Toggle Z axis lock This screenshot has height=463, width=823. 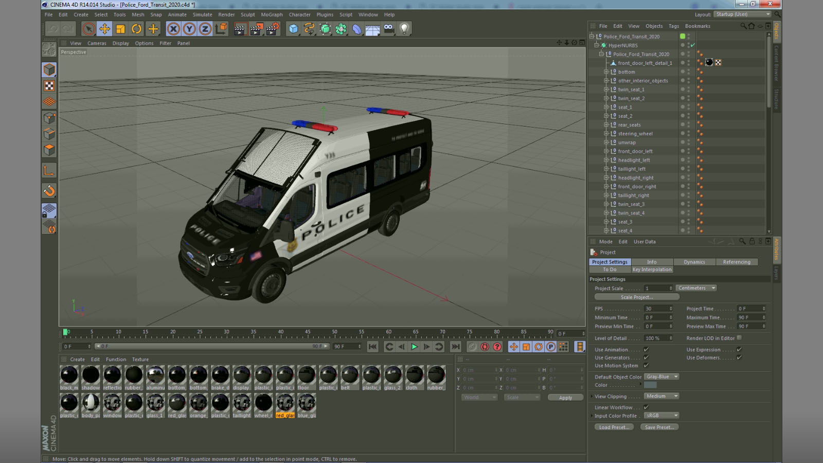coord(205,29)
